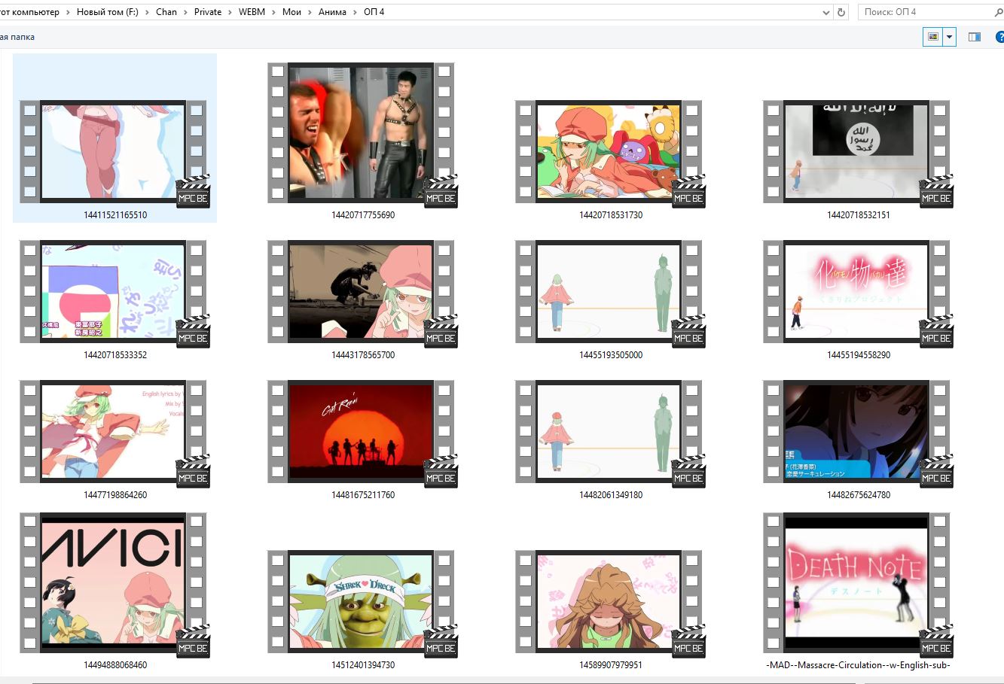The image size is (1004, 684).
Task: Open the view options dropdown arrow
Action: (x=949, y=37)
